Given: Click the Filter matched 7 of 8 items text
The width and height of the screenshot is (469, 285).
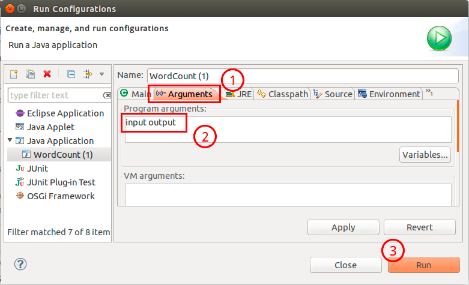Looking at the screenshot, I should (59, 232).
